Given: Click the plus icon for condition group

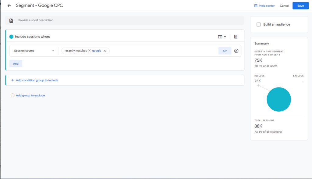Looking at the screenshot, I should (12, 80).
